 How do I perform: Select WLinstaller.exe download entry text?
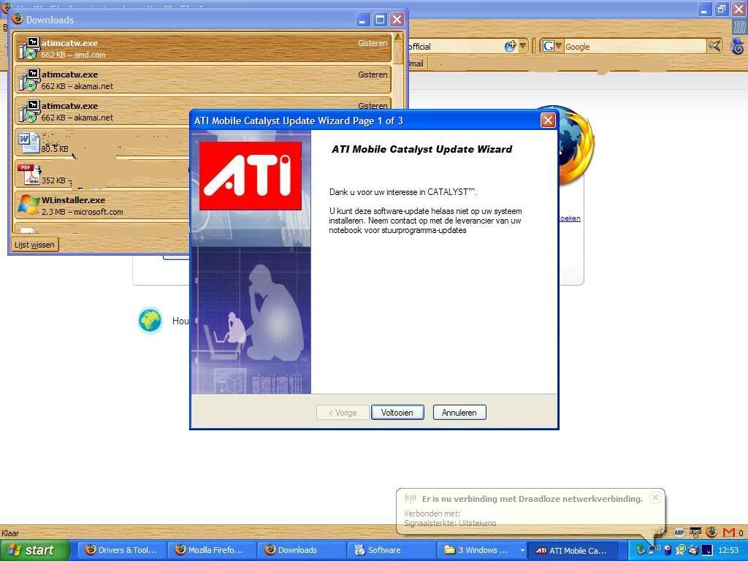point(82,205)
